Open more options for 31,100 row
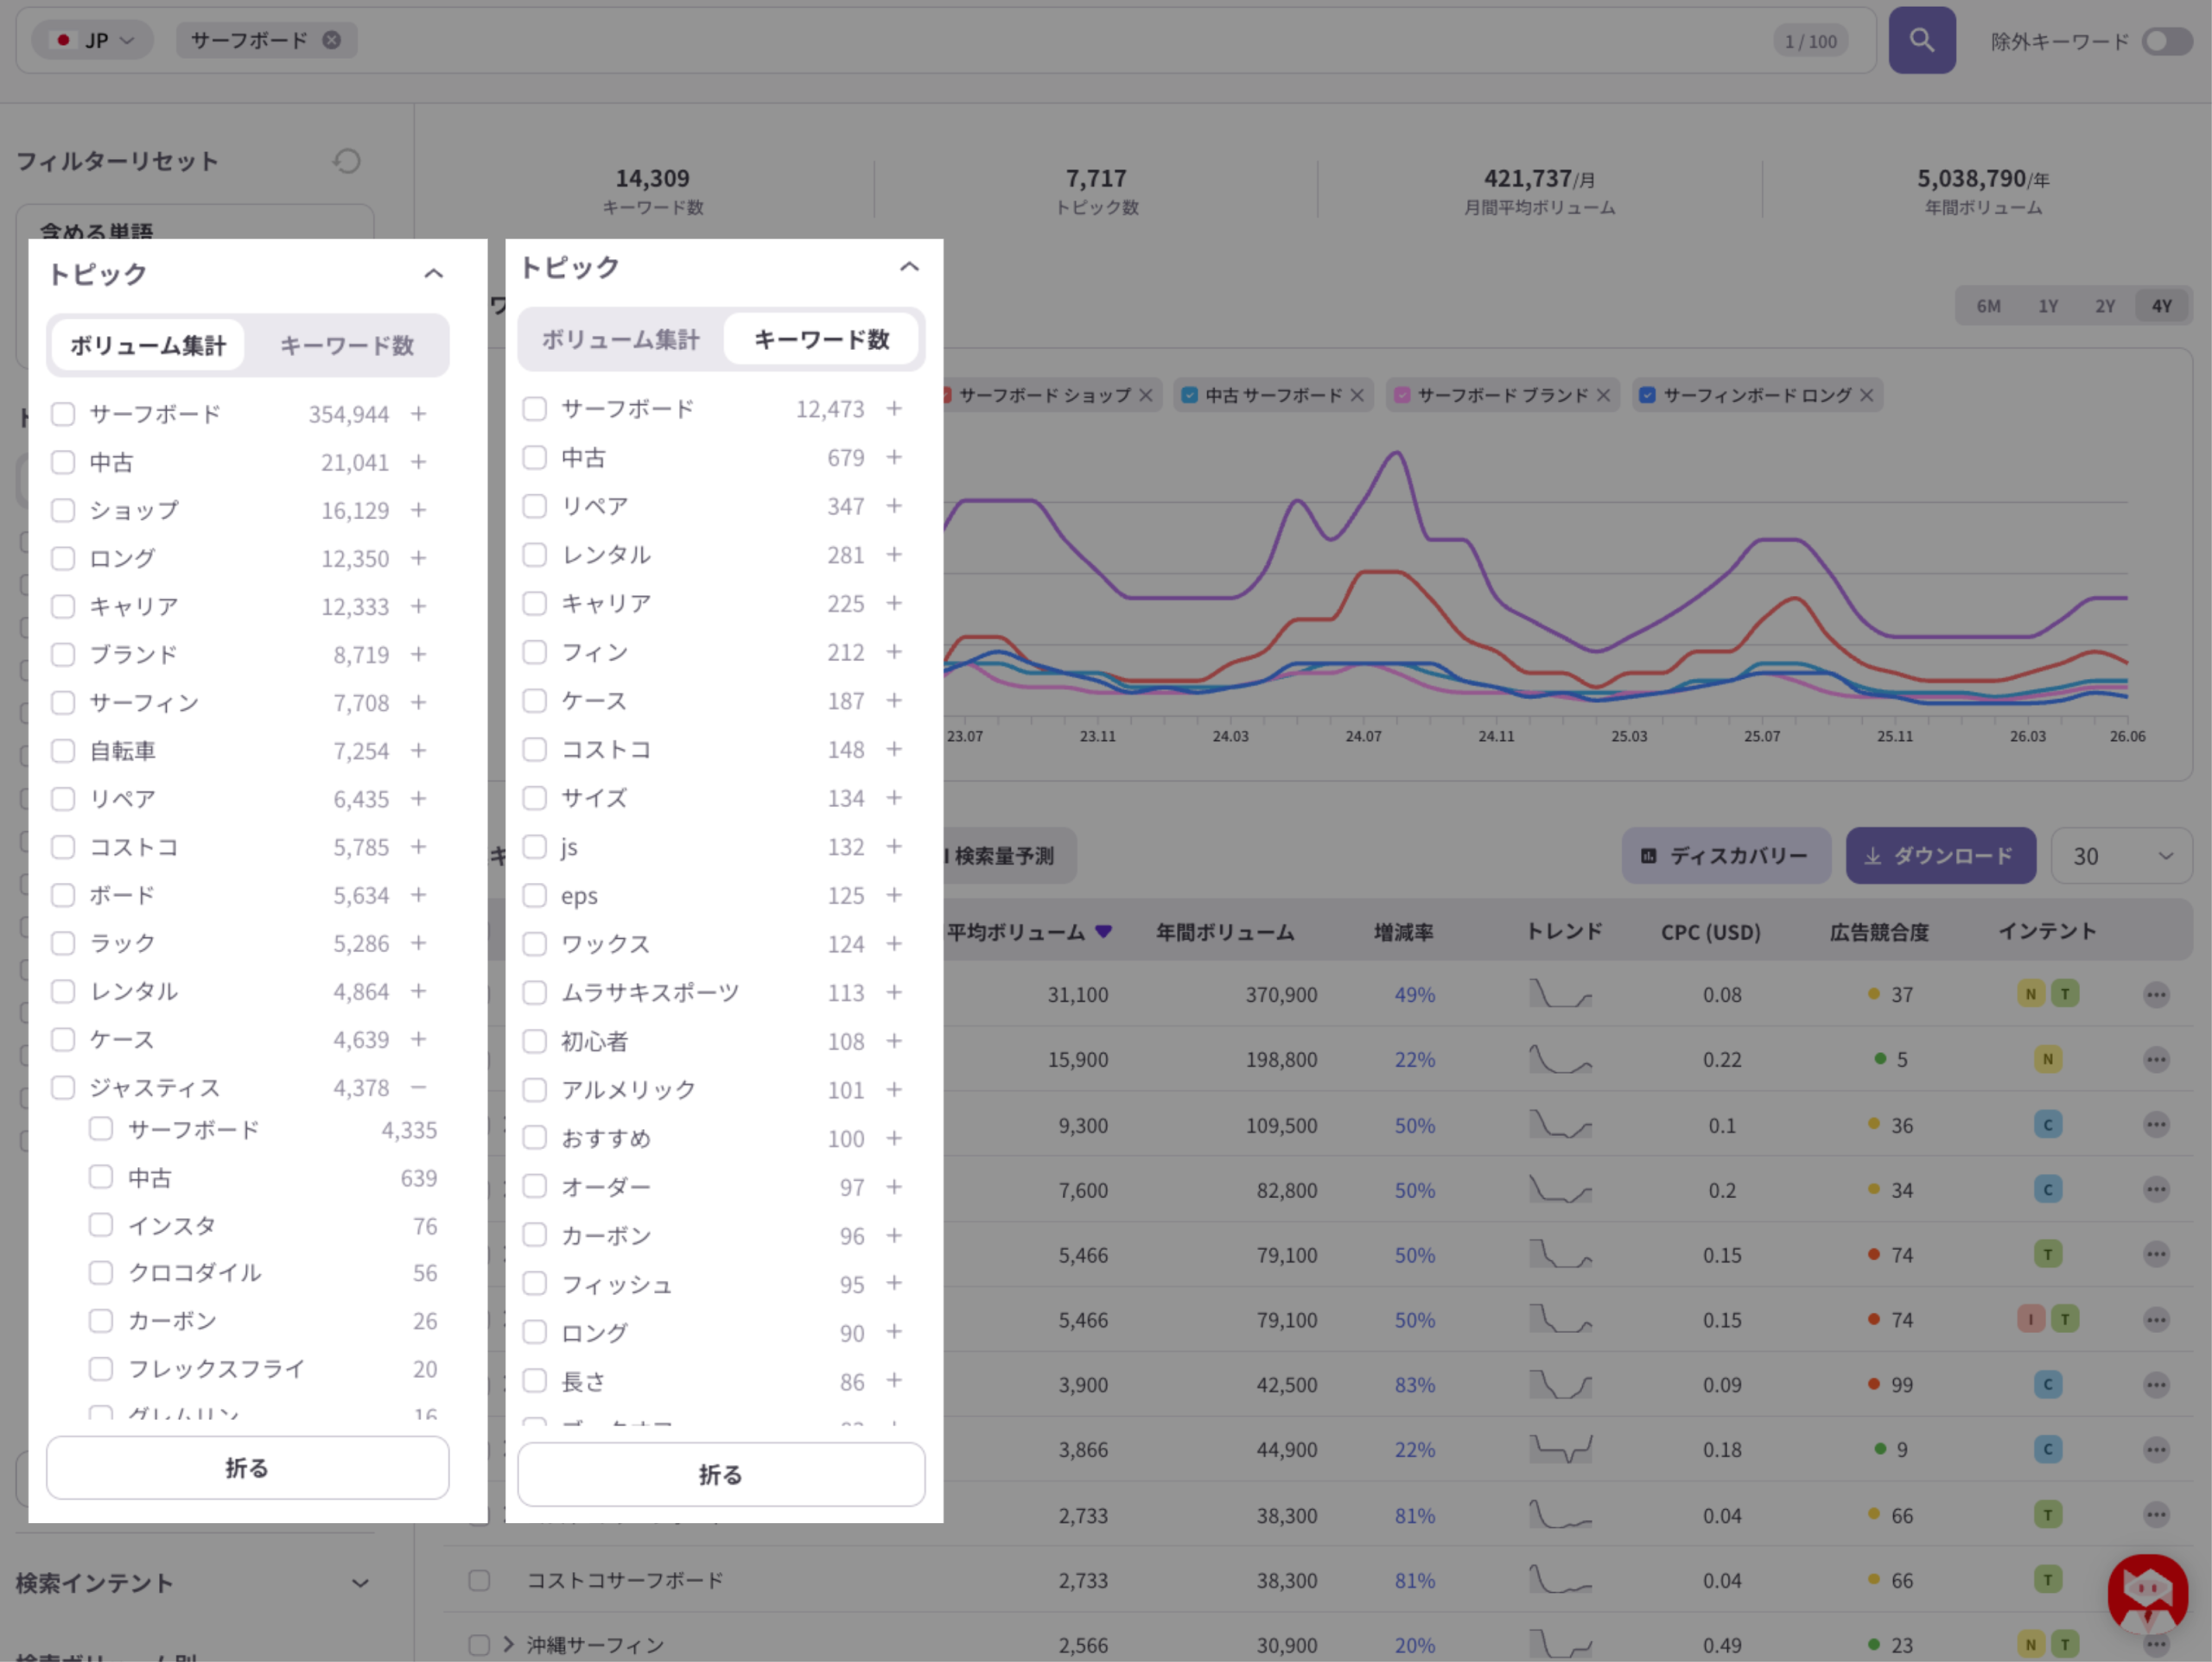Screen dimensions: 2212x1662 pyautogui.click(x=2156, y=994)
